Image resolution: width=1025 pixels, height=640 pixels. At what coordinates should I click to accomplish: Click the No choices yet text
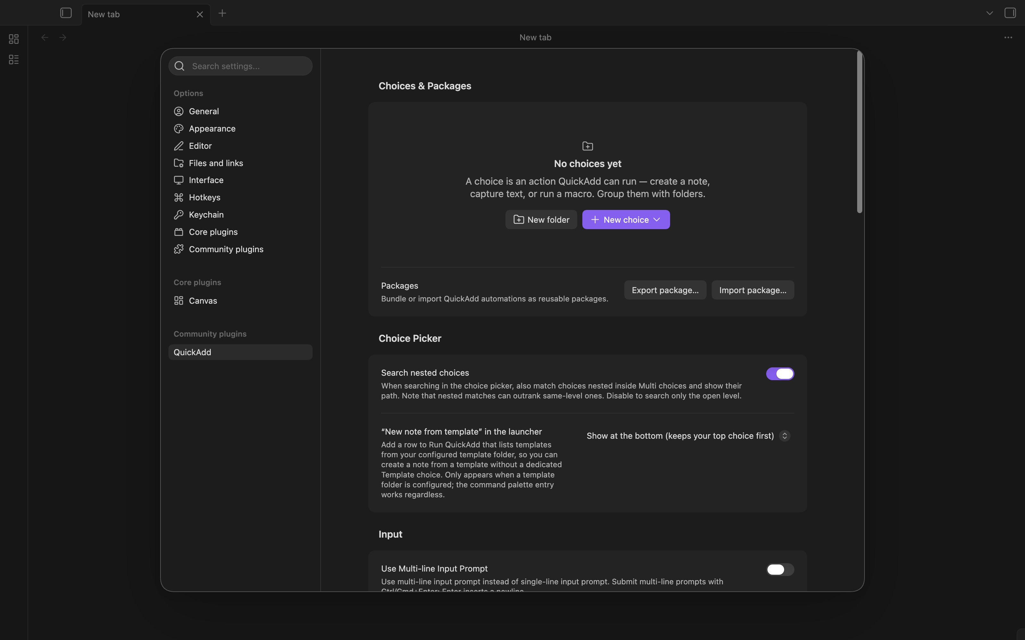[x=587, y=164]
